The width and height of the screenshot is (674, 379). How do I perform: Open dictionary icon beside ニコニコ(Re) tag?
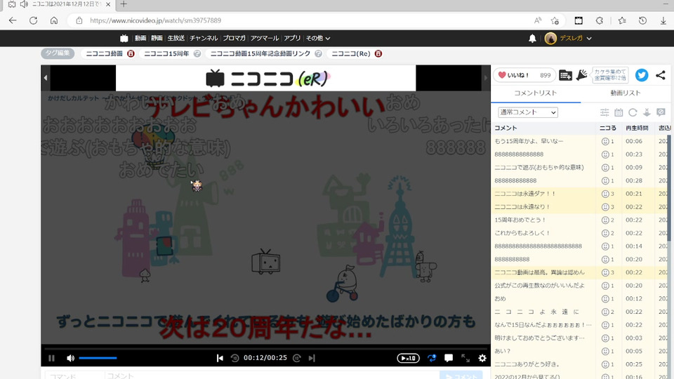tap(378, 54)
